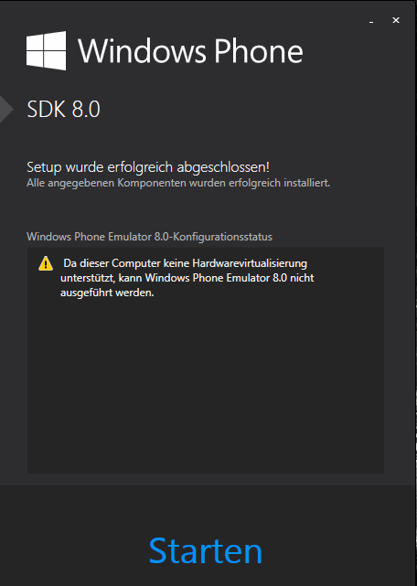The height and width of the screenshot is (586, 417).
Task: Click the word 'Phone' in the header
Action: click(259, 51)
